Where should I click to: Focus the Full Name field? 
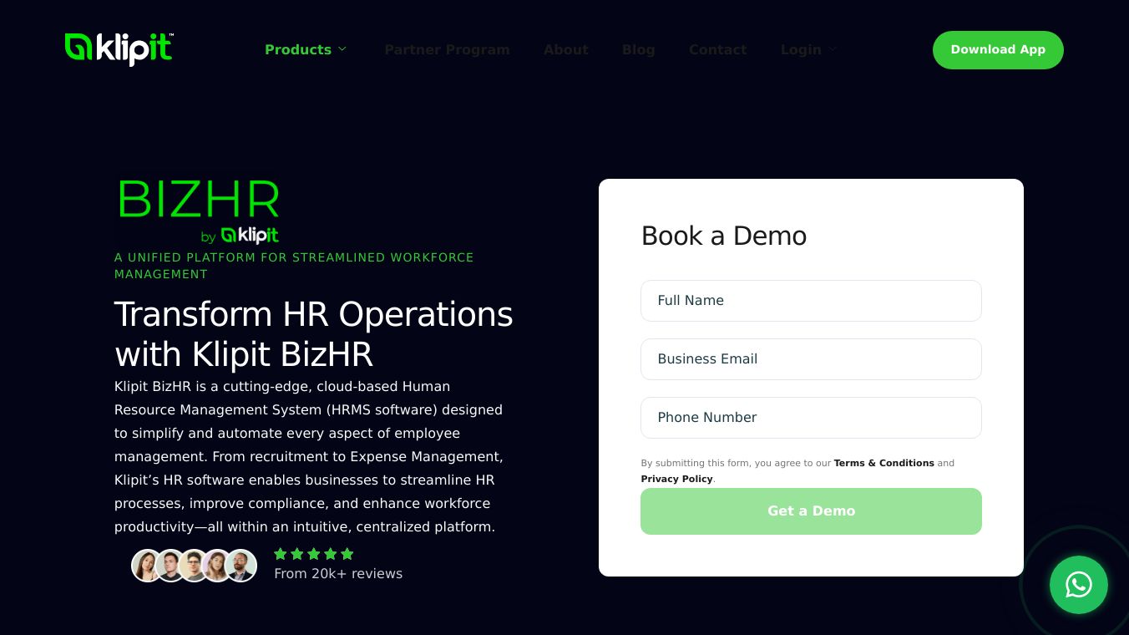[x=811, y=301]
